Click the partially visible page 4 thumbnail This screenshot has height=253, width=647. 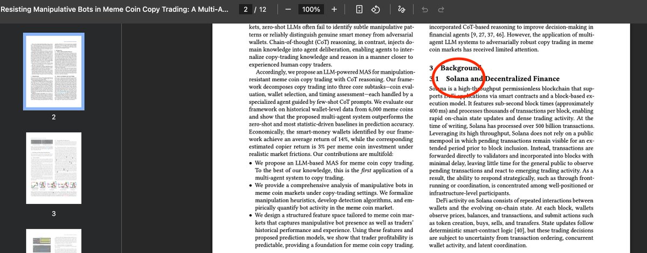coord(53,241)
